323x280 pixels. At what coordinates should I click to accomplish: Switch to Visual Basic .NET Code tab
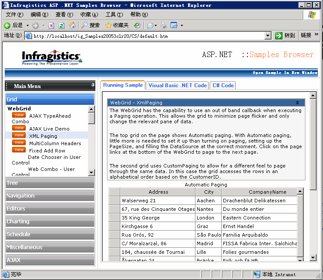coord(177,85)
